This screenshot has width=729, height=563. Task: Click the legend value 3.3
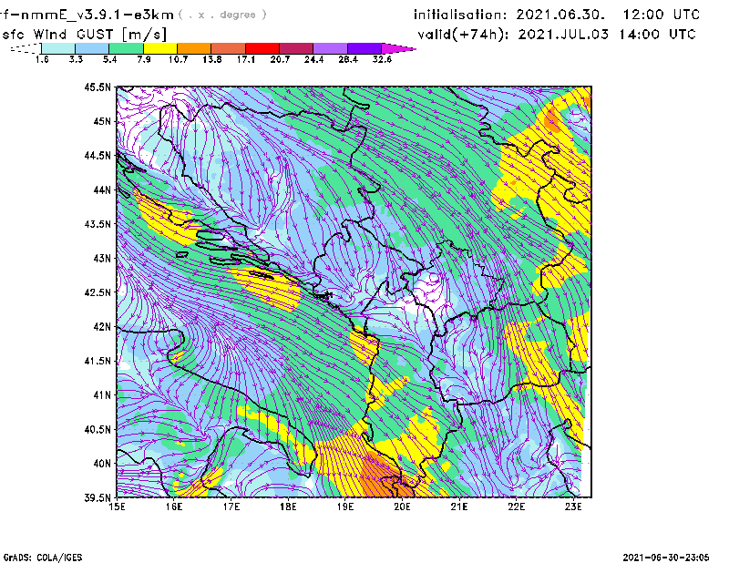76,59
